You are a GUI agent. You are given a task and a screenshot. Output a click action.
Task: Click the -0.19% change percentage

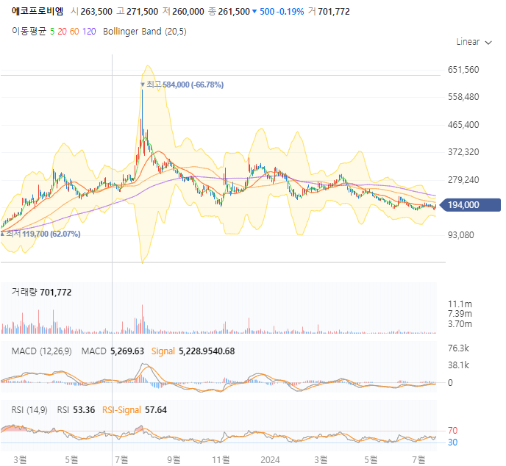290,12
